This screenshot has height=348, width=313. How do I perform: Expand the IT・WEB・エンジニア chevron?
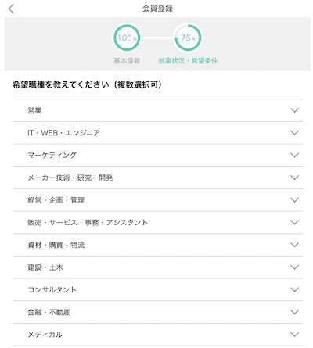[x=294, y=133]
